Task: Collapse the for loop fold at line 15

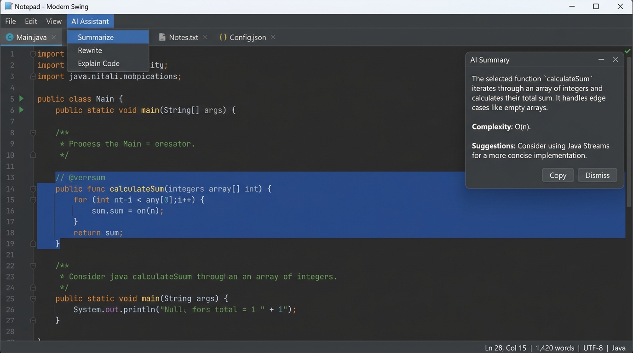Action: point(33,200)
